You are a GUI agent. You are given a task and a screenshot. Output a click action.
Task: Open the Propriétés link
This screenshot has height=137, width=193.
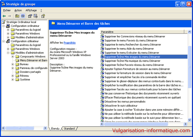pos(69,43)
